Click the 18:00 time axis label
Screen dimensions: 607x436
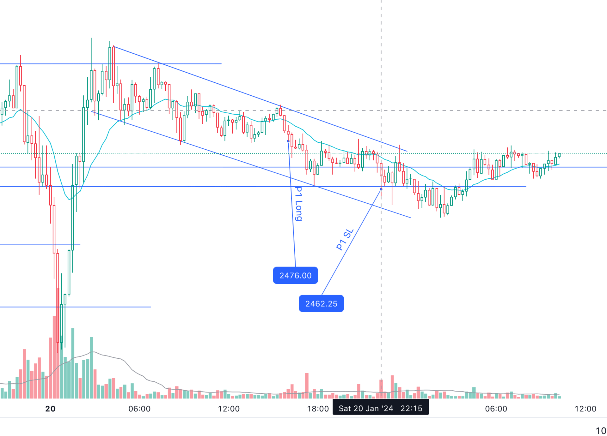point(318,409)
